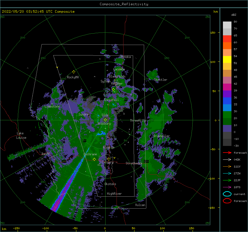Click the Limestone label
Image resolution: width=248 pixels, height=232 pixels.
point(52,106)
